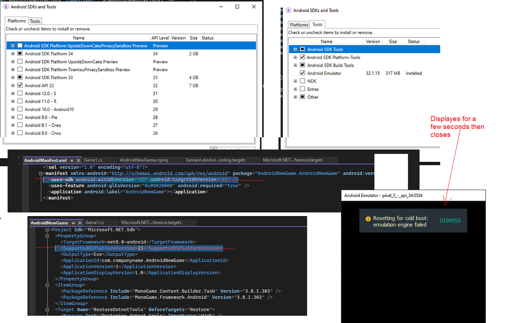This screenshot has height=323, width=506.
Task: Toggle the NDK checkbox
Action: 302,81
